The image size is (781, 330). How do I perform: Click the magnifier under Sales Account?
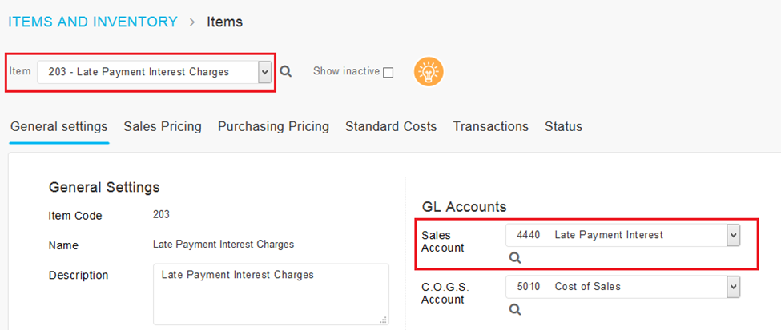[515, 257]
